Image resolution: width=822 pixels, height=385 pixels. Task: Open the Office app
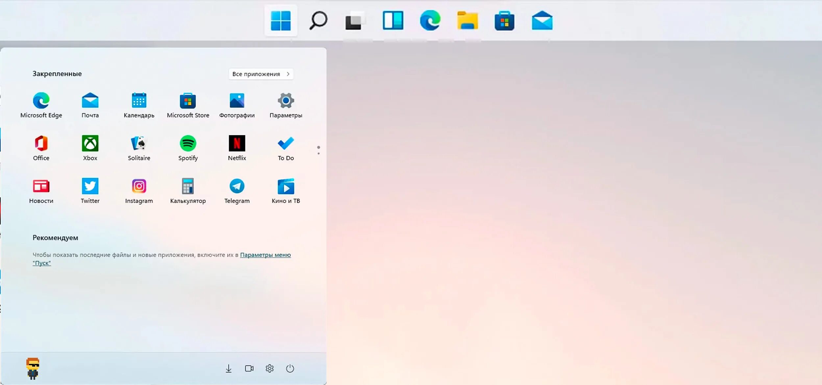click(41, 144)
